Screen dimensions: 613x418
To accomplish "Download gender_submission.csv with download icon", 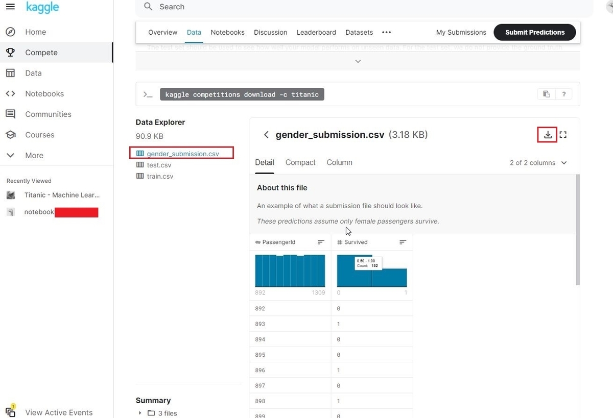I will pos(548,135).
